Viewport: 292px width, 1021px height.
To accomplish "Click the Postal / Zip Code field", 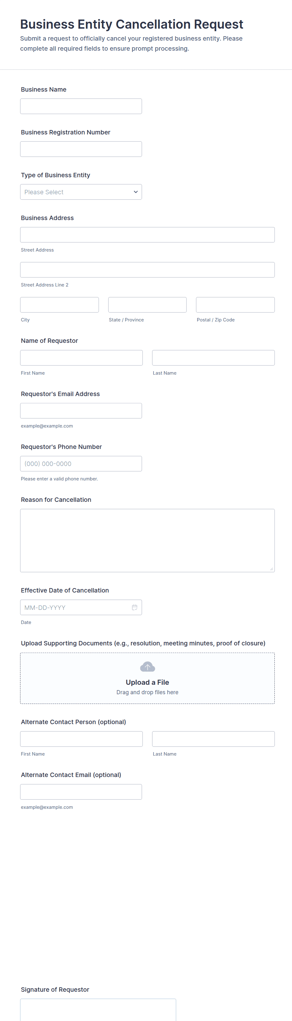I will (235, 305).
